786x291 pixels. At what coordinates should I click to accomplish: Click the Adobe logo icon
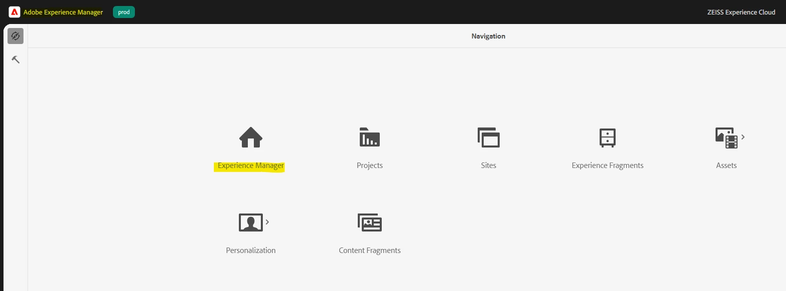(14, 12)
